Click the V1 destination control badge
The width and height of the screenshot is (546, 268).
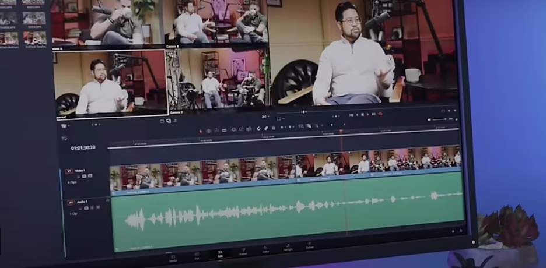coord(69,171)
